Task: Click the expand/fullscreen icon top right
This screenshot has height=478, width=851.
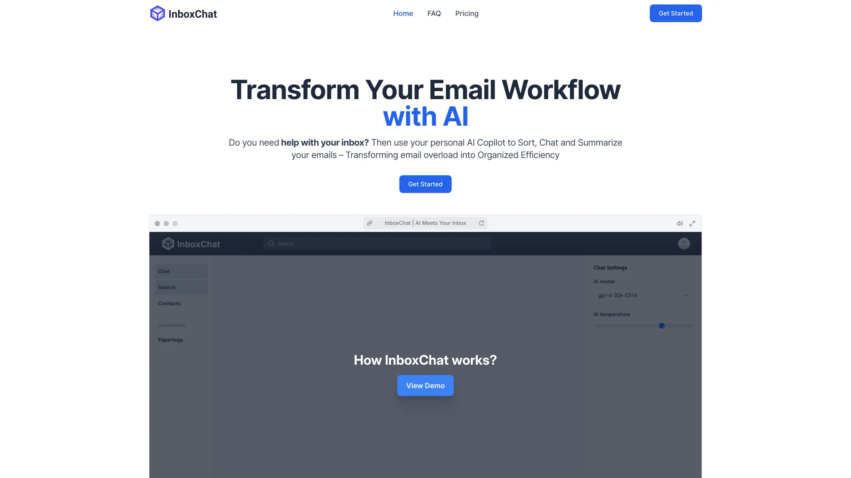Action: click(x=693, y=223)
